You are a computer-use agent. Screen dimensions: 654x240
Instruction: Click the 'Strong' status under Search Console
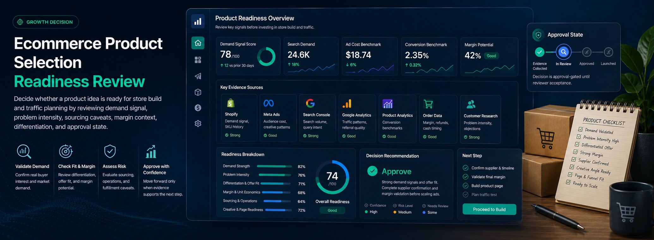click(311, 136)
